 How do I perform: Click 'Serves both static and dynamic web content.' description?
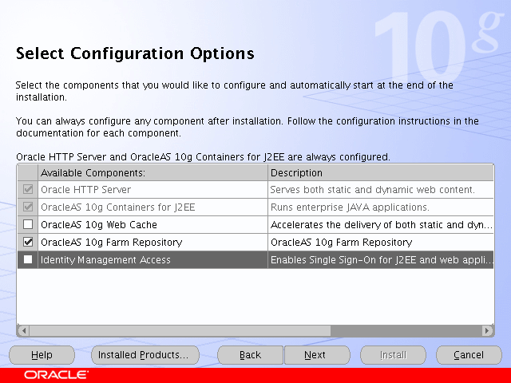(373, 190)
